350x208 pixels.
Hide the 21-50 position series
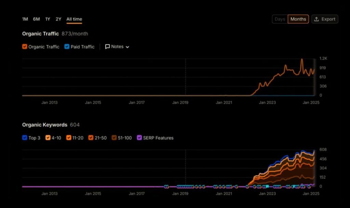click(91, 138)
